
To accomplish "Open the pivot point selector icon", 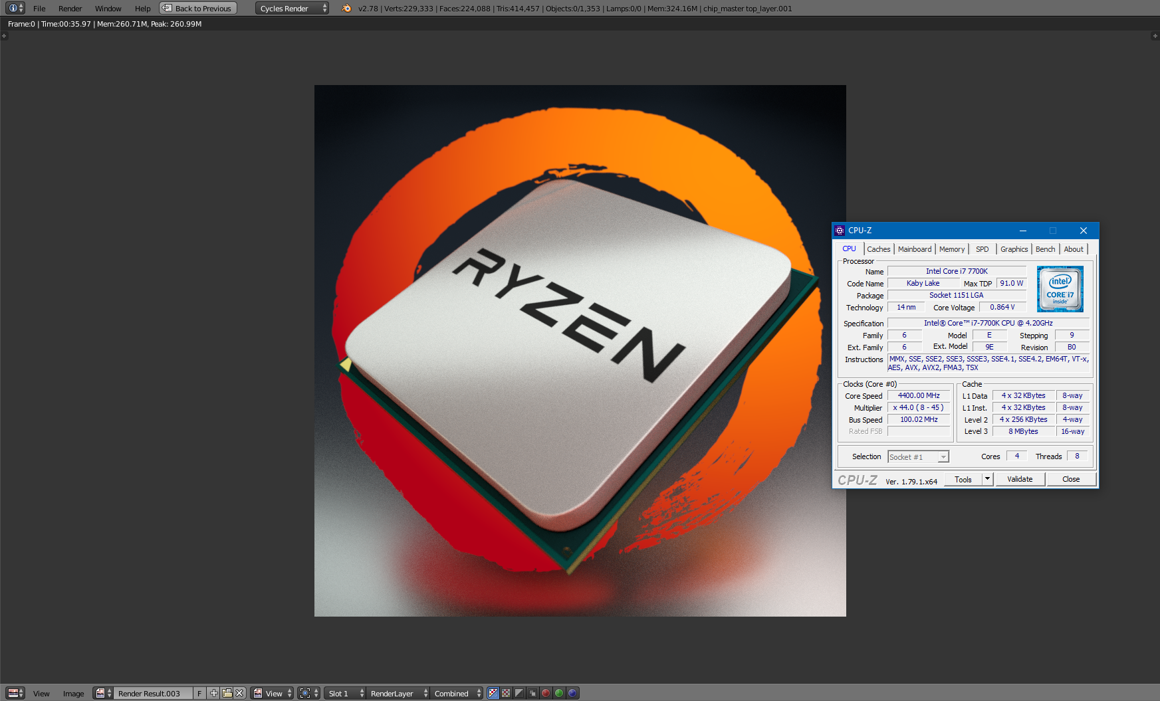I will pyautogui.click(x=309, y=693).
